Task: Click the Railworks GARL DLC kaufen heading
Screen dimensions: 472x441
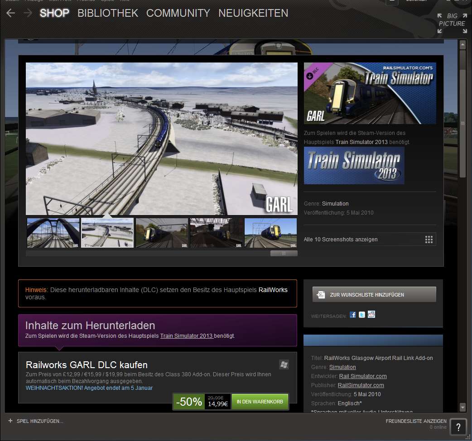Action: click(87, 364)
